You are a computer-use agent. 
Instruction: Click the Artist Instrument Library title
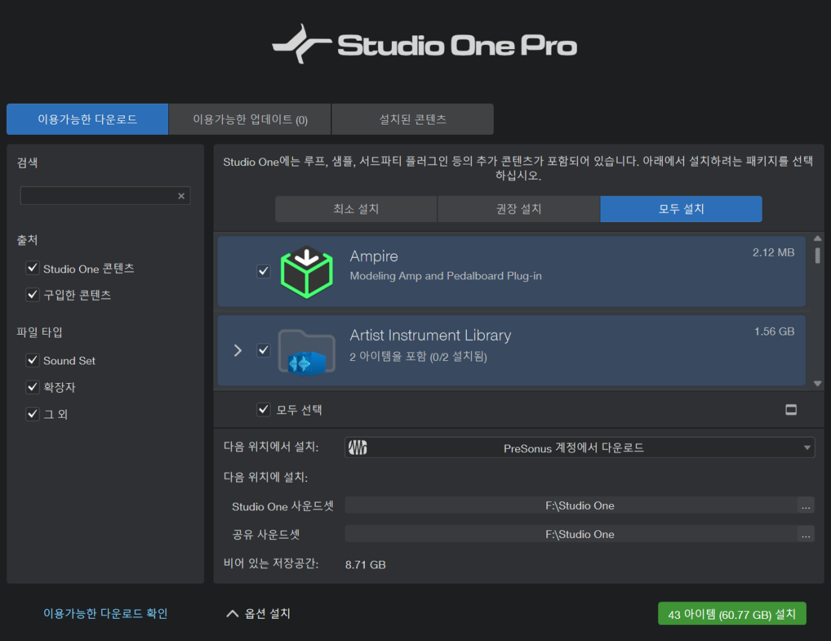click(x=430, y=335)
